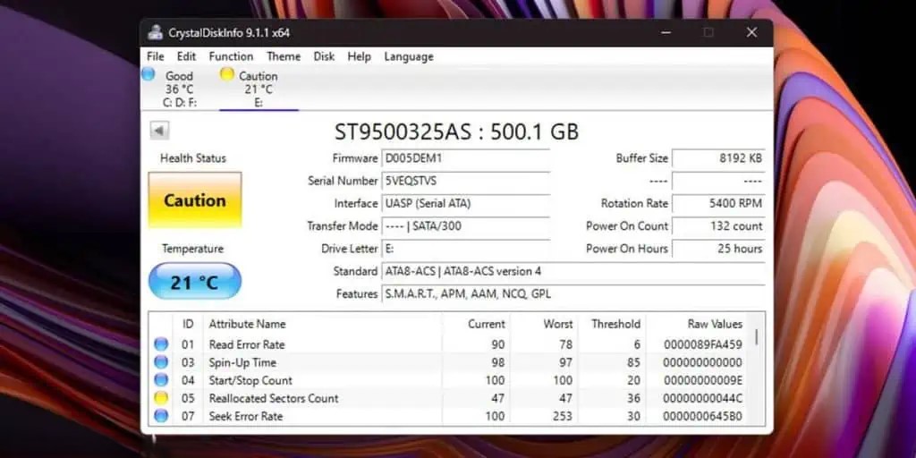The image size is (916, 458).
Task: Click blue status dot for Spin-Up Time
Action: (x=161, y=363)
